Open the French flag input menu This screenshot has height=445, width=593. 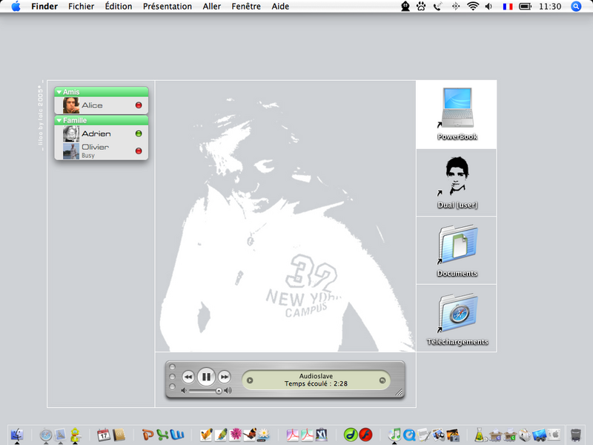[x=508, y=7]
